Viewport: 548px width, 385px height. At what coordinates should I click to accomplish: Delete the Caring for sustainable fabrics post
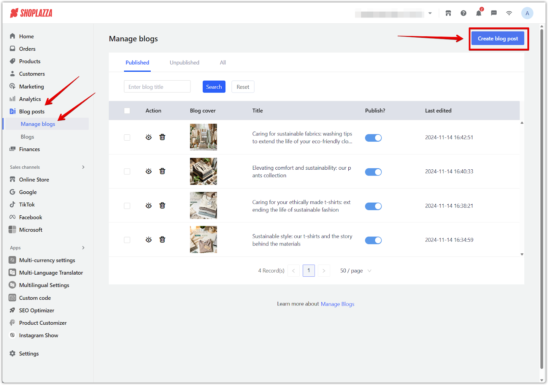tap(162, 137)
